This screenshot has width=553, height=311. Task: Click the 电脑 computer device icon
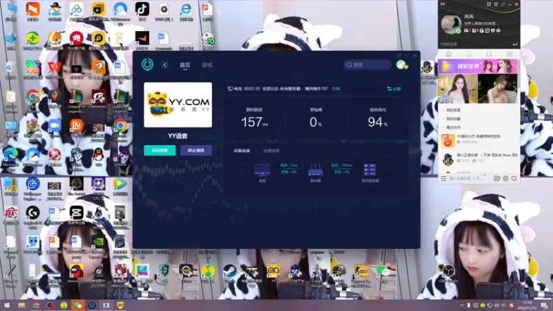(263, 170)
